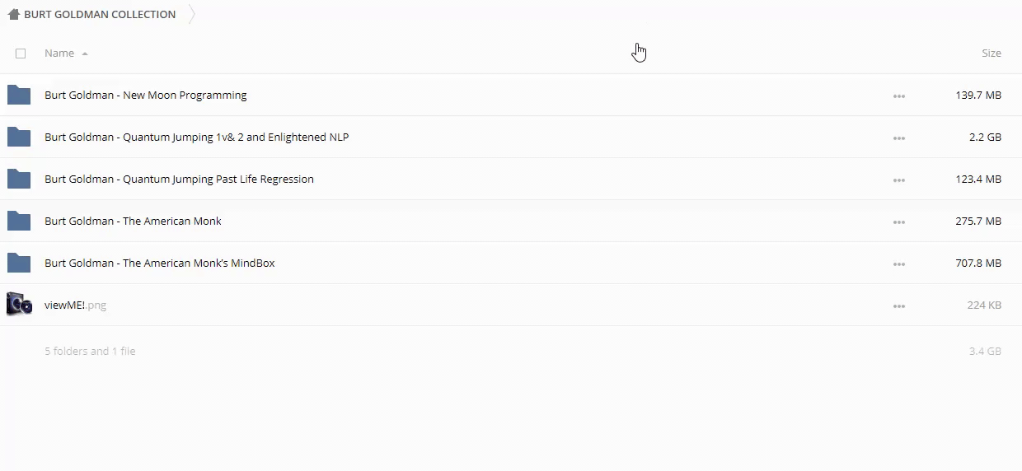
Task: Open more options for viewME!.png
Action: [898, 306]
